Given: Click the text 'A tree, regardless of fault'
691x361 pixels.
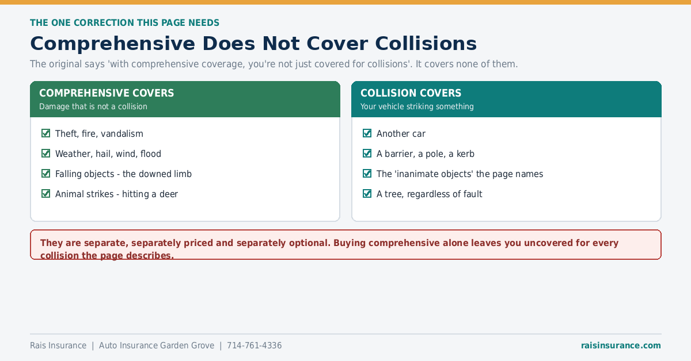Looking at the screenshot, I should click(430, 194).
